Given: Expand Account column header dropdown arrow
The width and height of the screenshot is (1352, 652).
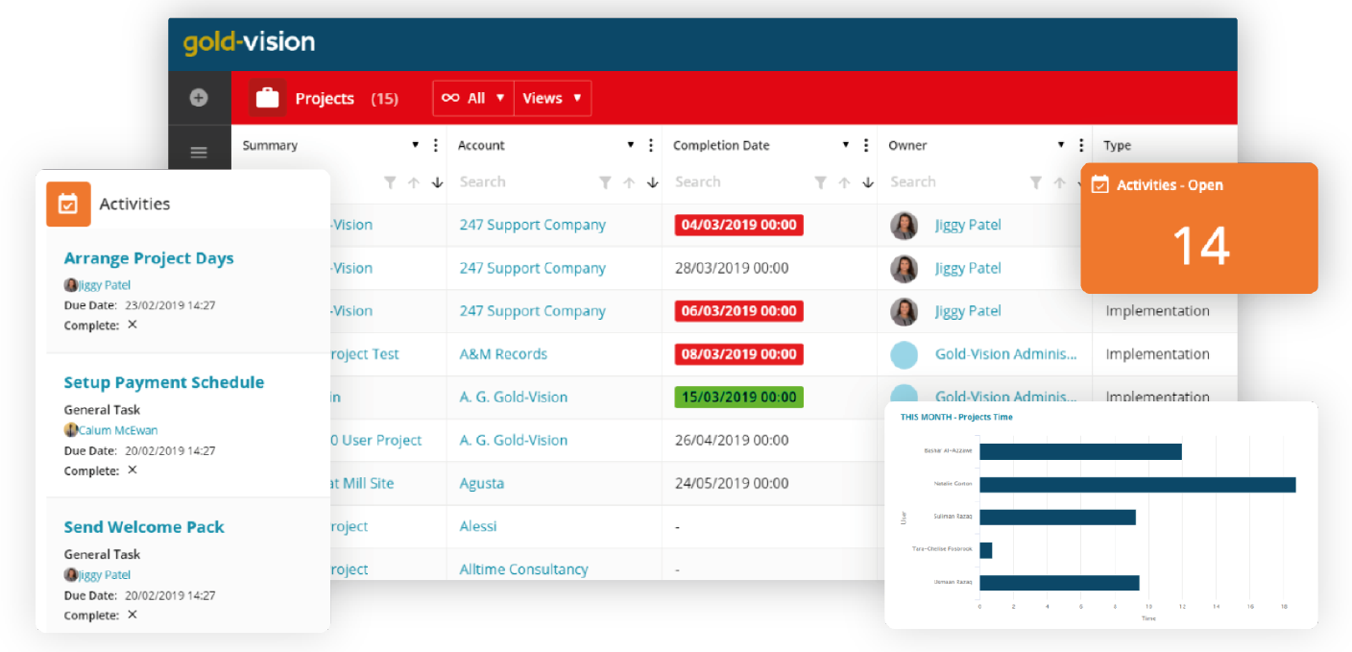Looking at the screenshot, I should point(631,145).
